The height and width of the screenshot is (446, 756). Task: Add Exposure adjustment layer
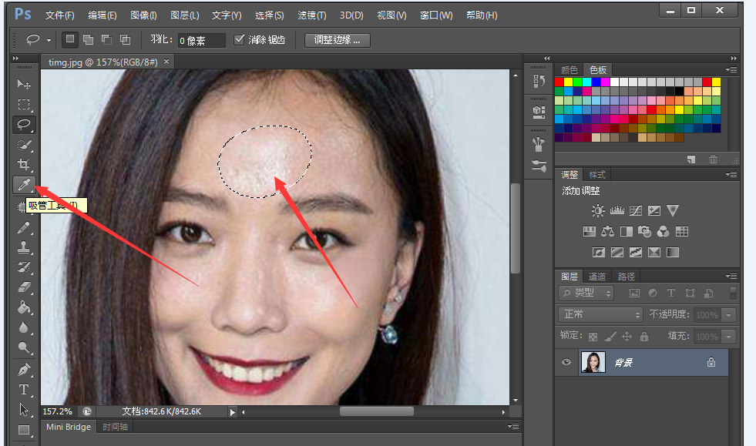tap(654, 211)
